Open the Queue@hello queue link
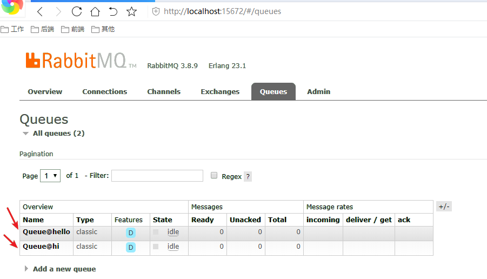487x279 pixels. click(x=46, y=232)
